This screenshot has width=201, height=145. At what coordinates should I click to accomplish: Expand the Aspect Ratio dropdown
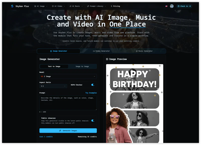(x=53, y=86)
